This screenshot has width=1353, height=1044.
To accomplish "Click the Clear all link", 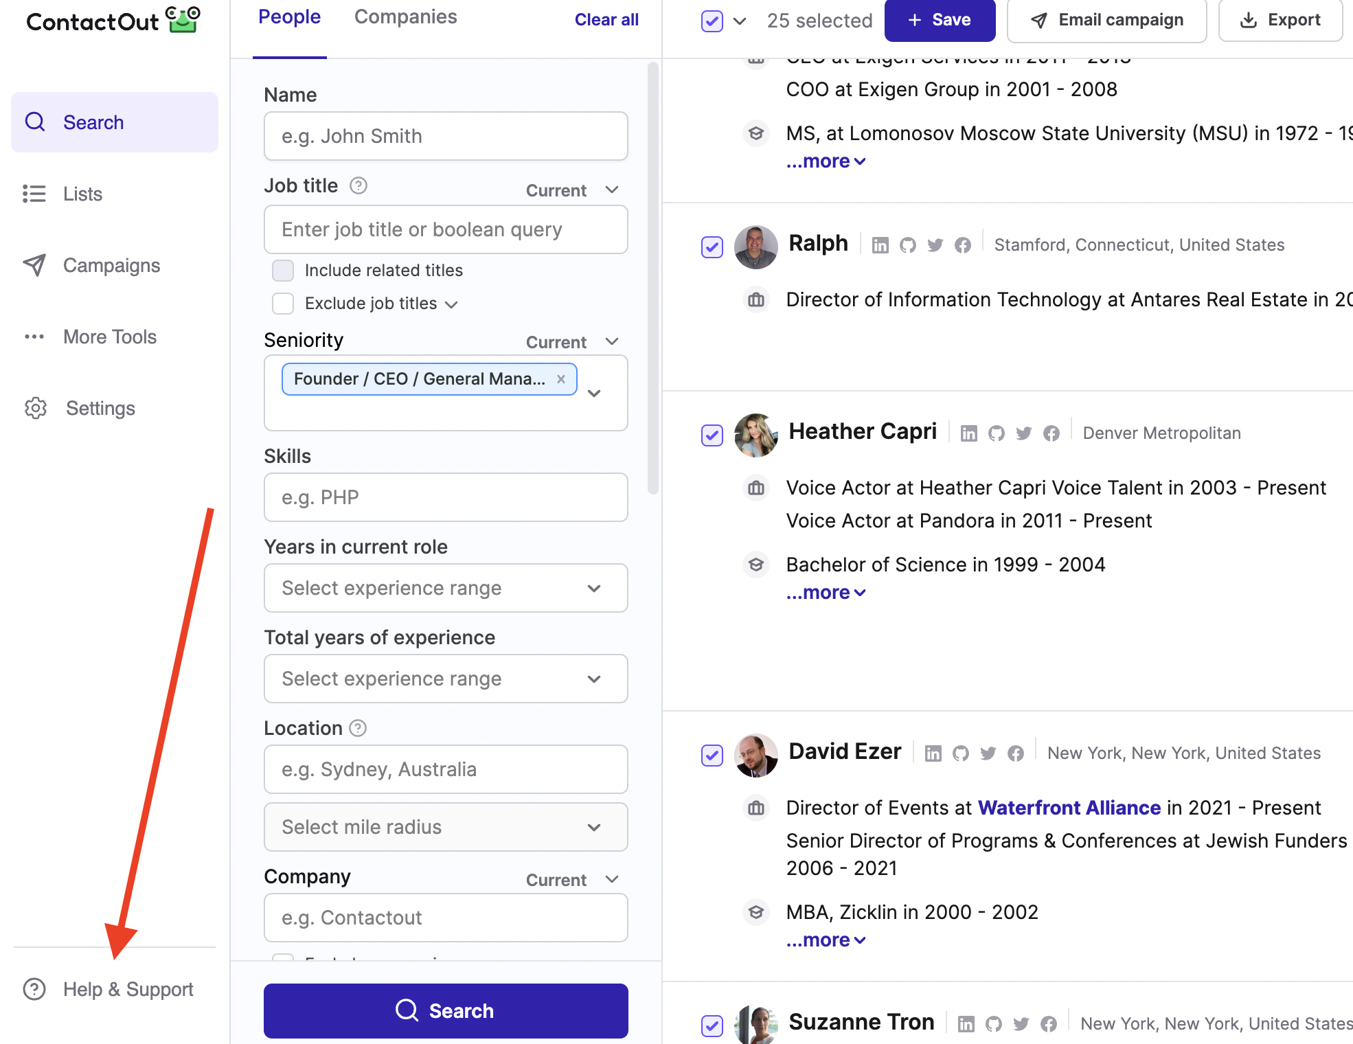I will pyautogui.click(x=606, y=20).
